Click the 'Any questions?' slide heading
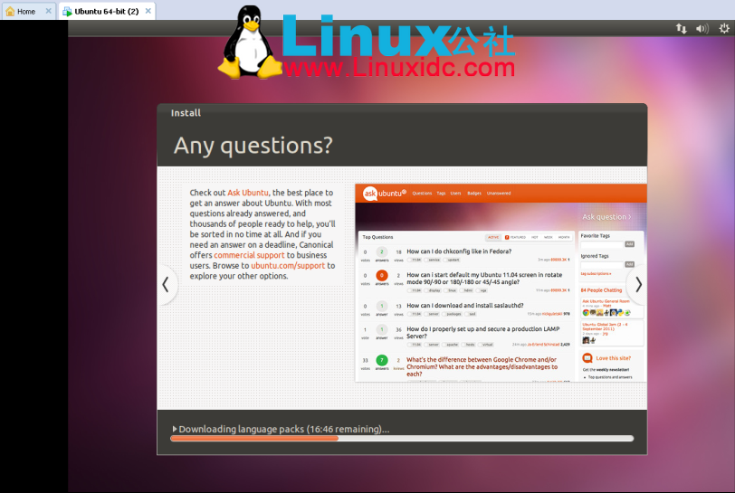This screenshot has height=493, width=735. pos(253,146)
